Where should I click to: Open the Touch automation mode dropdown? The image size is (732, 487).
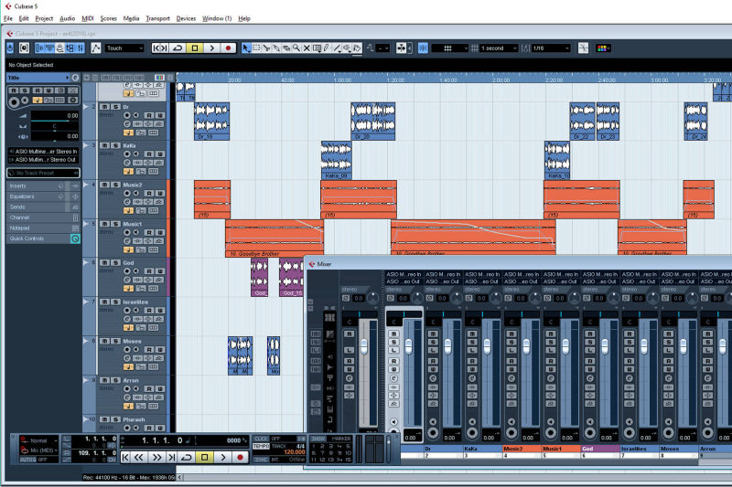[124, 48]
